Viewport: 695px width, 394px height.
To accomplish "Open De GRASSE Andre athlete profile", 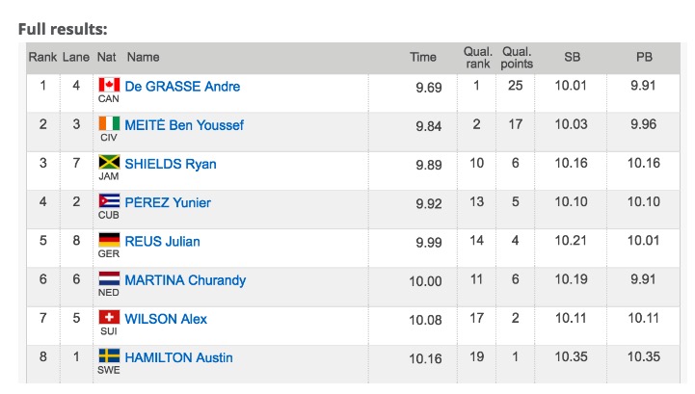I will 182,87.
